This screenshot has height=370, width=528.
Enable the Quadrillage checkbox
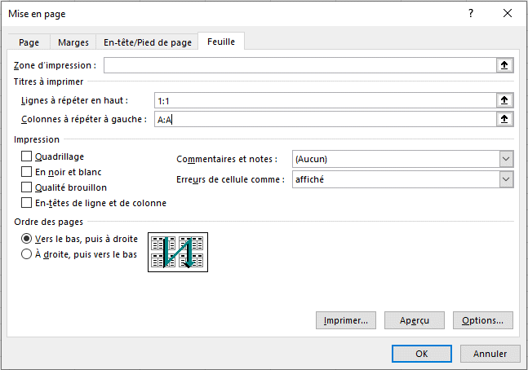(x=26, y=156)
